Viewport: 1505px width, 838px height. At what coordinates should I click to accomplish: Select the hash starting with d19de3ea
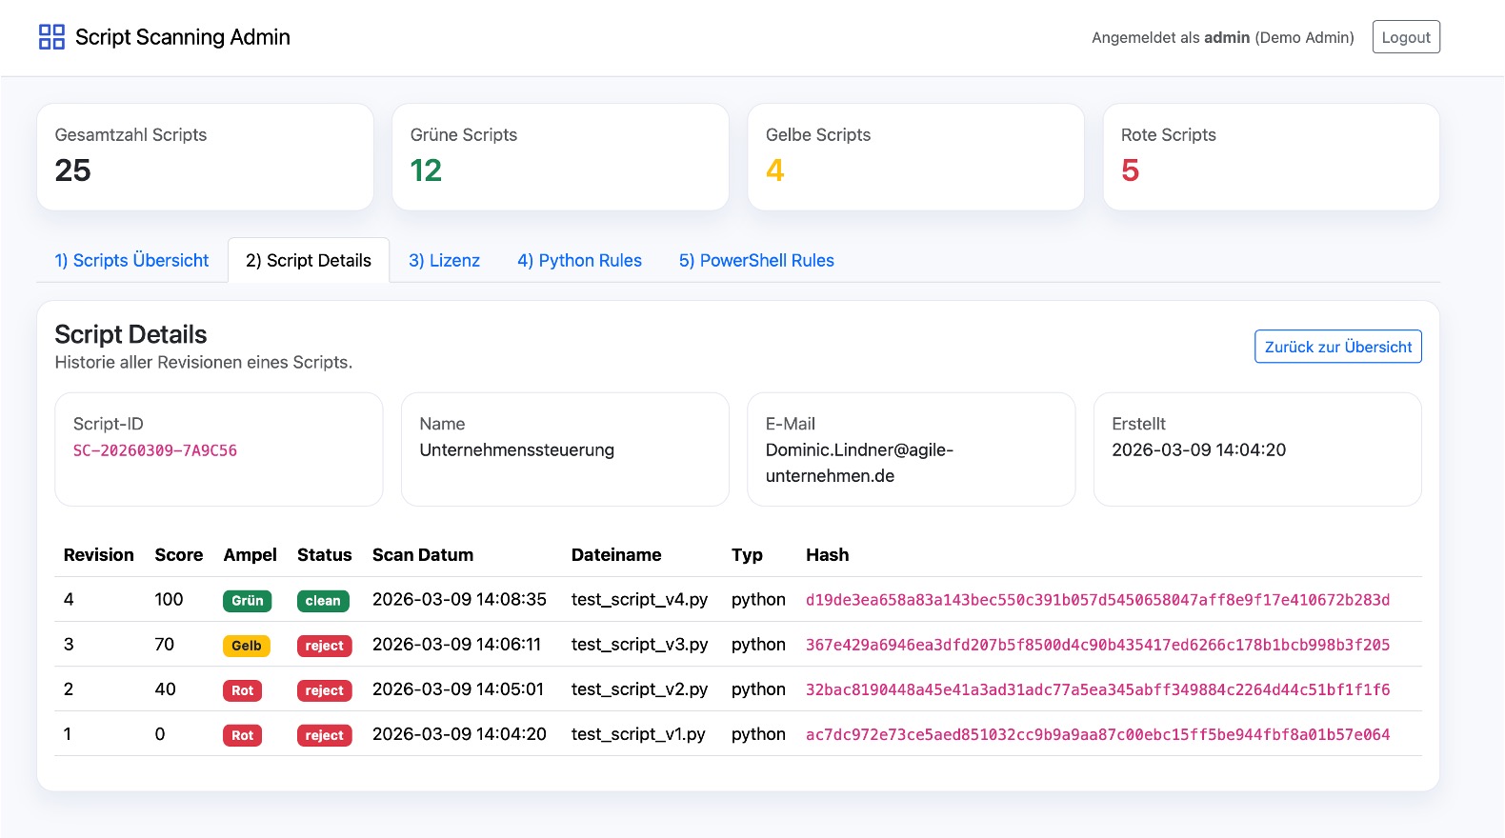tap(1097, 600)
